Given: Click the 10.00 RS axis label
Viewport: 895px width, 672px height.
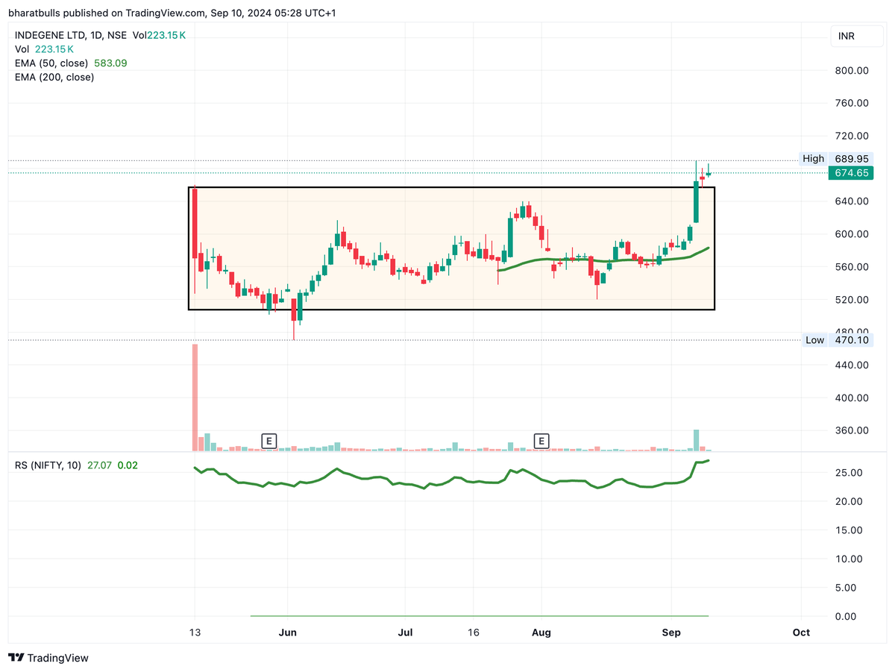Looking at the screenshot, I should [850, 559].
